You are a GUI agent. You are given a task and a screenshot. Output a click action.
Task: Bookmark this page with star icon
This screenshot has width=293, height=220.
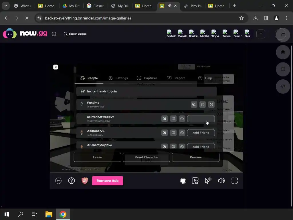(241, 18)
